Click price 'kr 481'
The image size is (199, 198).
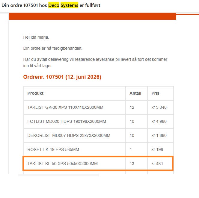157,164
